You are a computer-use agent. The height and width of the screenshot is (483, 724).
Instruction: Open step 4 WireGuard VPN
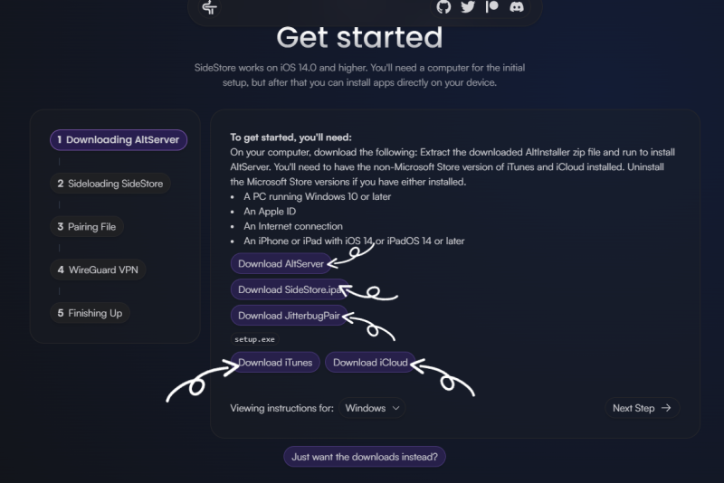click(x=97, y=270)
